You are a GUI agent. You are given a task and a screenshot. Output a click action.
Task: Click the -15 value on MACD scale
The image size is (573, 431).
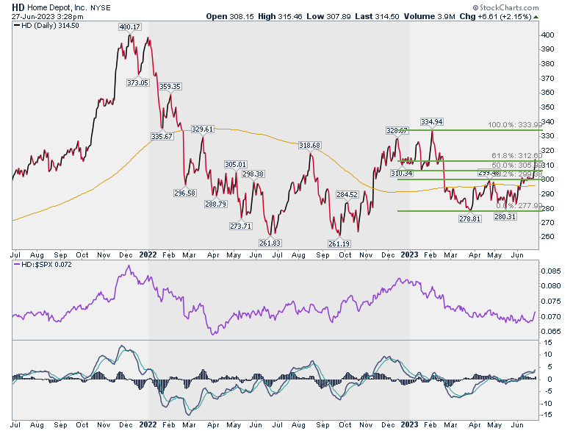point(547,415)
